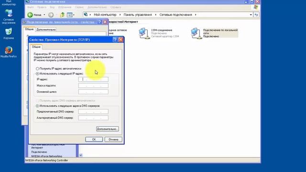Open the Favorites menu in Explorer
Screen dimensions: 306x172
pyautogui.click(x=65, y=7)
